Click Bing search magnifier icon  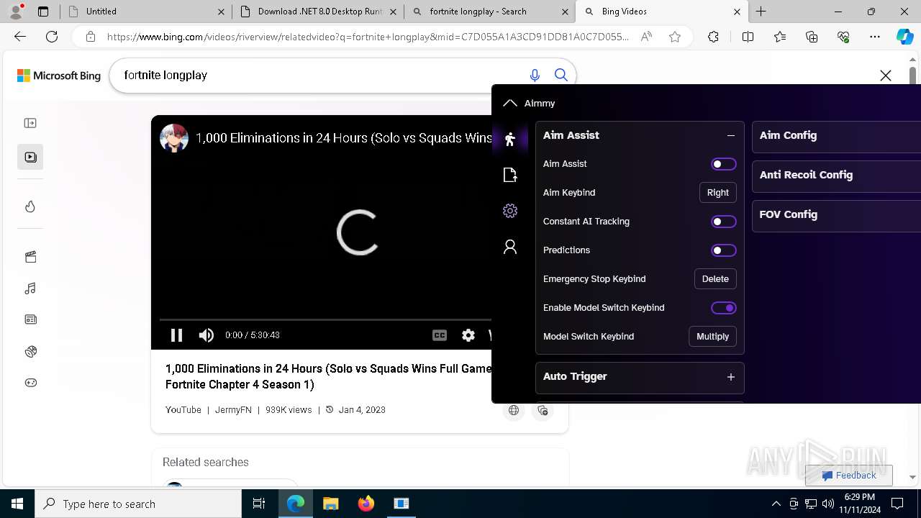[561, 75]
